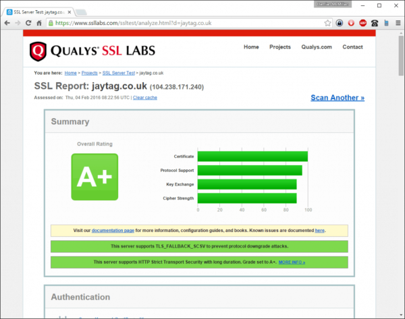This screenshot has height=319, width=405.
Task: Open the Adblock Plus extension icon
Action: click(363, 23)
